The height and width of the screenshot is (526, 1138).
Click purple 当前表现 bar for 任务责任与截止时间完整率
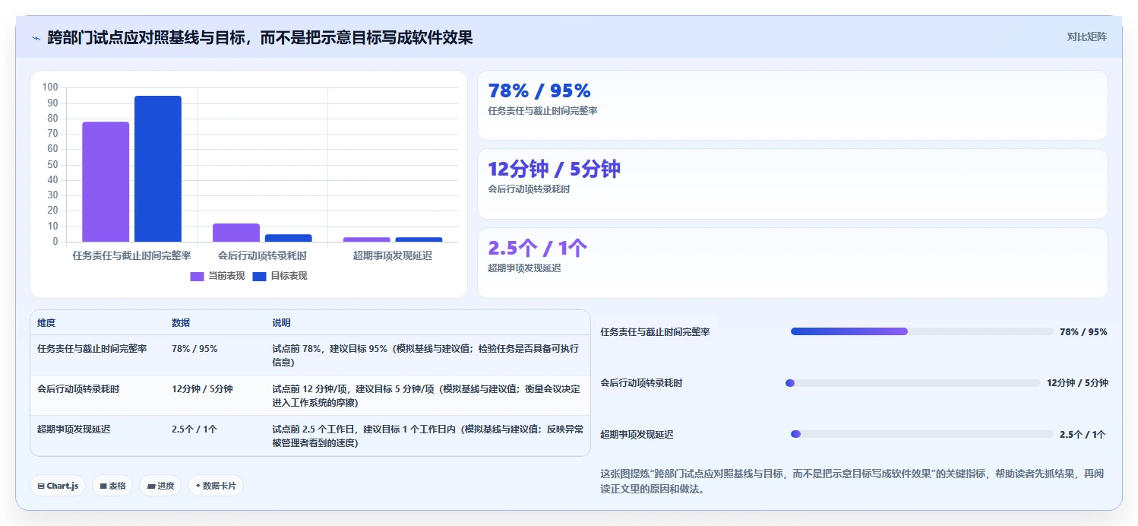(x=106, y=182)
